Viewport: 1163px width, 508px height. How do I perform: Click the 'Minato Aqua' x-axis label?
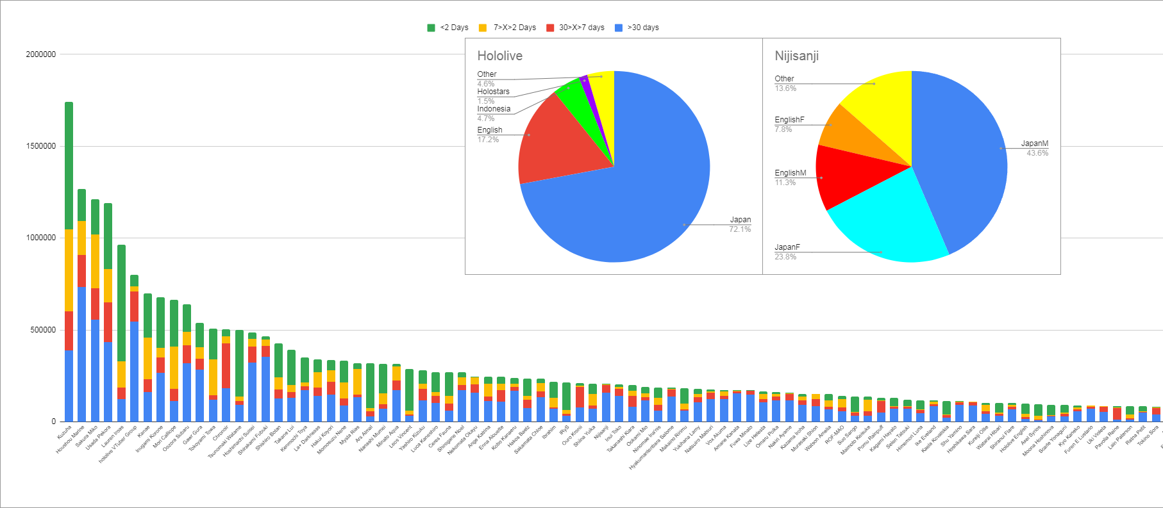coord(387,437)
